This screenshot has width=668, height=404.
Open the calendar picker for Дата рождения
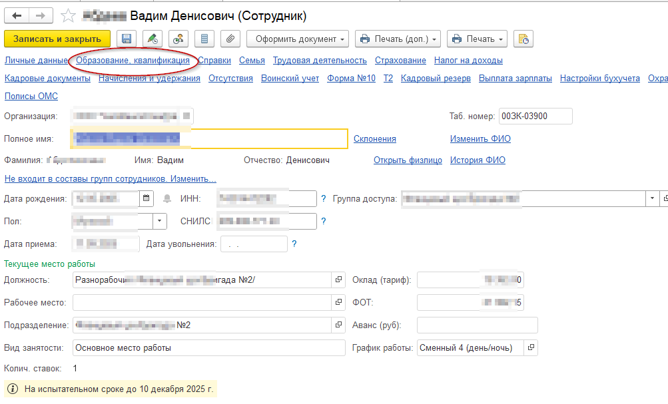coord(146,198)
